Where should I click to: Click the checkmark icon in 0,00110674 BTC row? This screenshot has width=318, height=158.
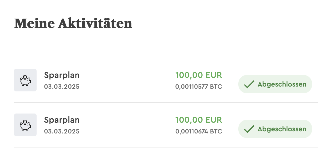249,129
